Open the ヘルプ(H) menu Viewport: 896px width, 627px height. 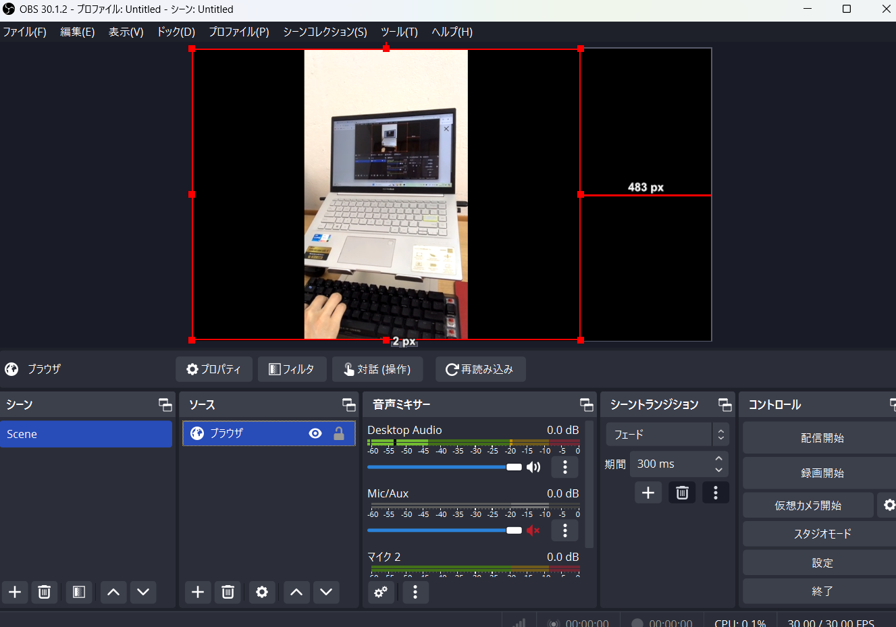452,32
